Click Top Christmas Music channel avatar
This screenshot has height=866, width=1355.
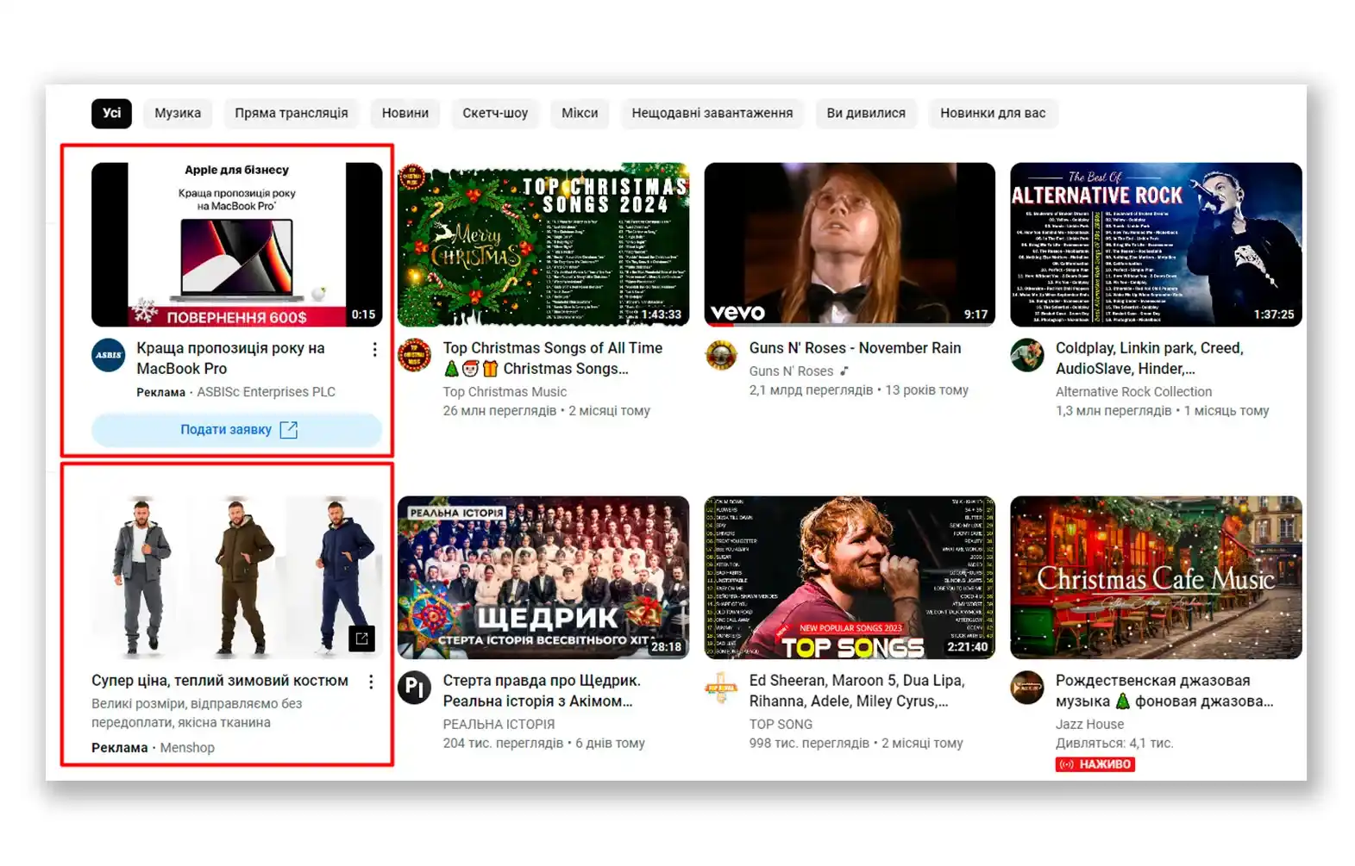415,355
